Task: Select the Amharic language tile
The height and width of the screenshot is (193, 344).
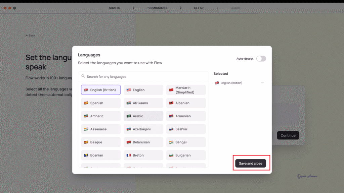Action: click(x=101, y=116)
